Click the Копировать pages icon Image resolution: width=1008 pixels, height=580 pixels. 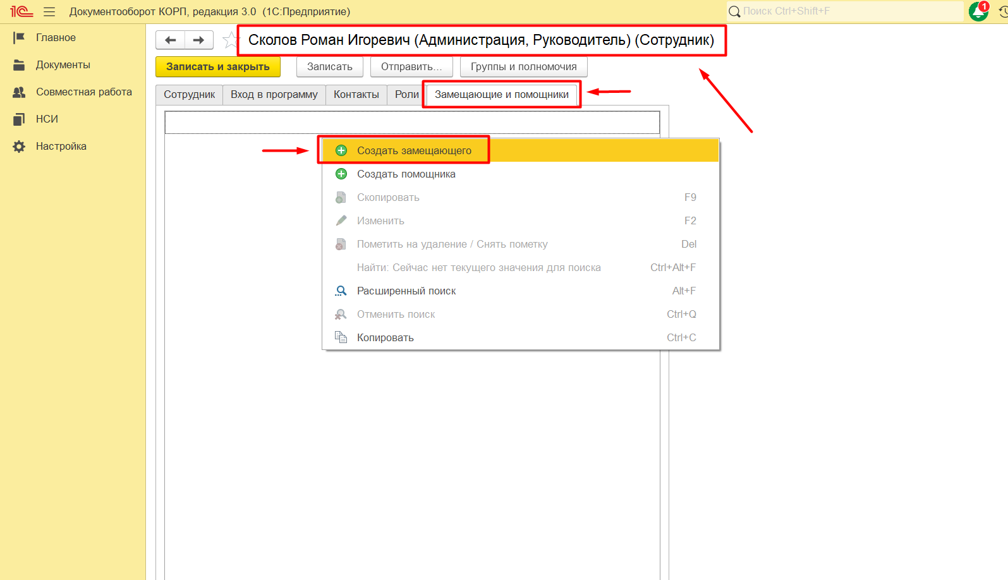tap(341, 337)
